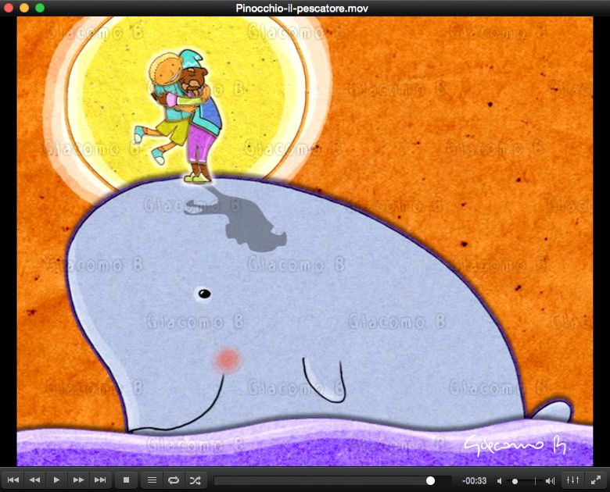
Task: Skip to the next track
Action: click(100, 480)
